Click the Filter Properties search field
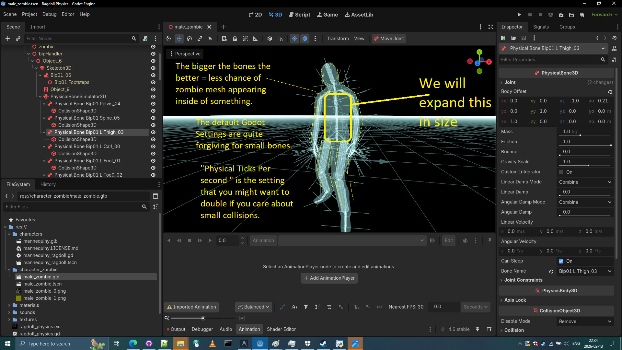The width and height of the screenshot is (622, 350). (550, 60)
